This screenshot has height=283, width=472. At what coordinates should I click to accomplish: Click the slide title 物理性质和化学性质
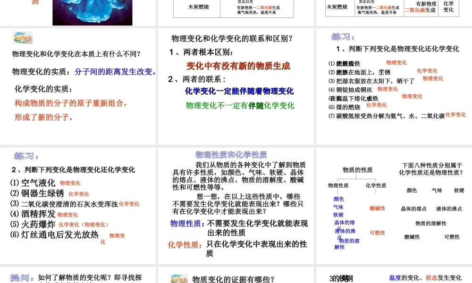pos(231,155)
